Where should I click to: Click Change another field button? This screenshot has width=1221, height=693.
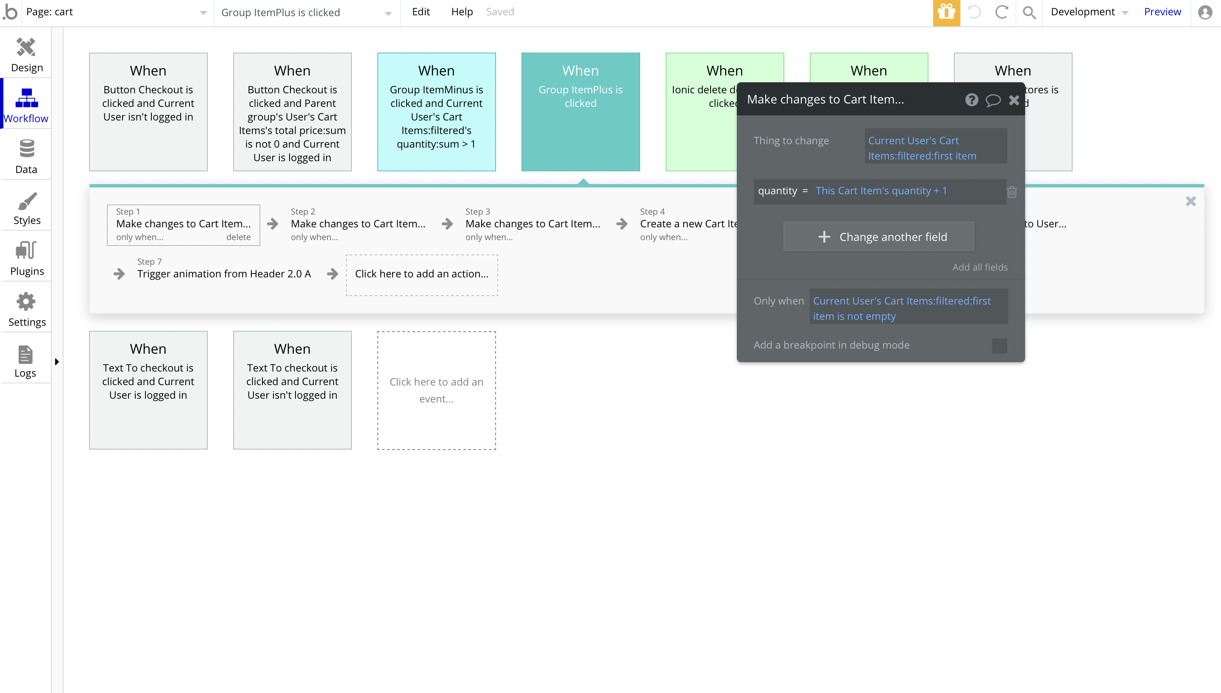click(878, 237)
